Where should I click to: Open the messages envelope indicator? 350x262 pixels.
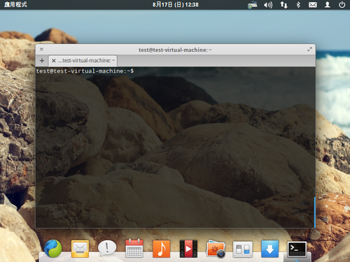click(x=313, y=5)
